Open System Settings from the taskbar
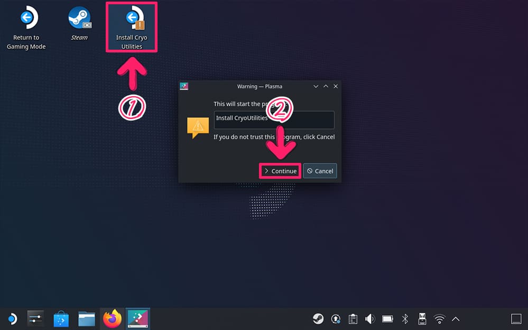 [x=35, y=318]
